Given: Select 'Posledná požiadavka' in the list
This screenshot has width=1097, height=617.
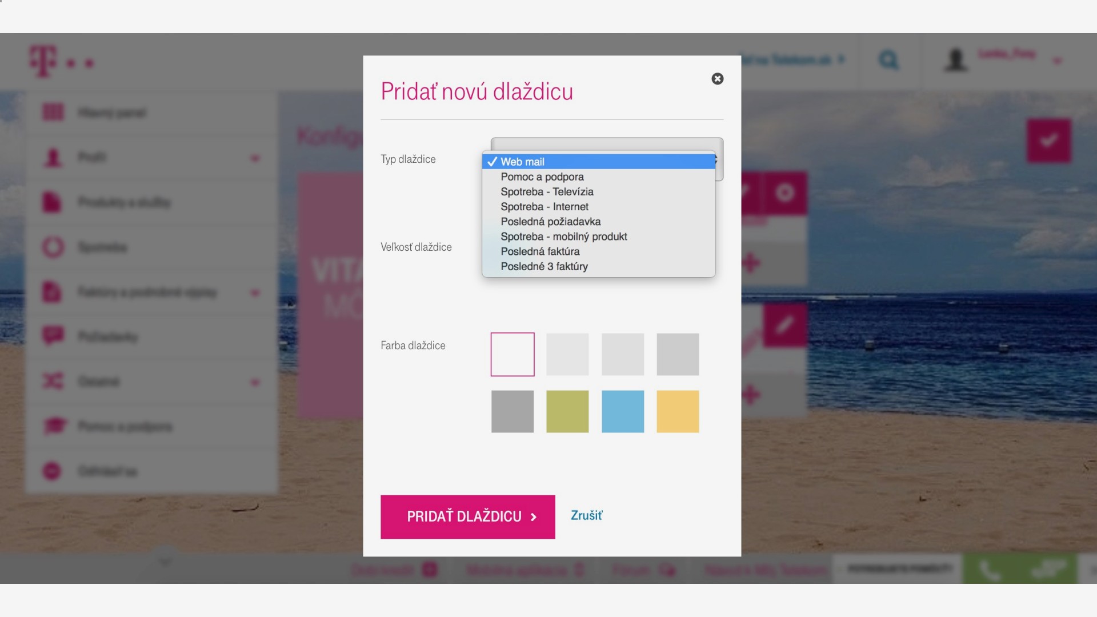Looking at the screenshot, I should click(x=550, y=222).
